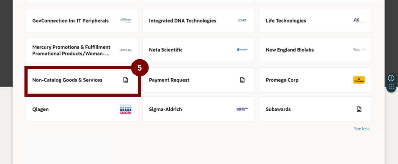Click the Subawards document icon
Viewport: 398px width, 164px height.
359,109
